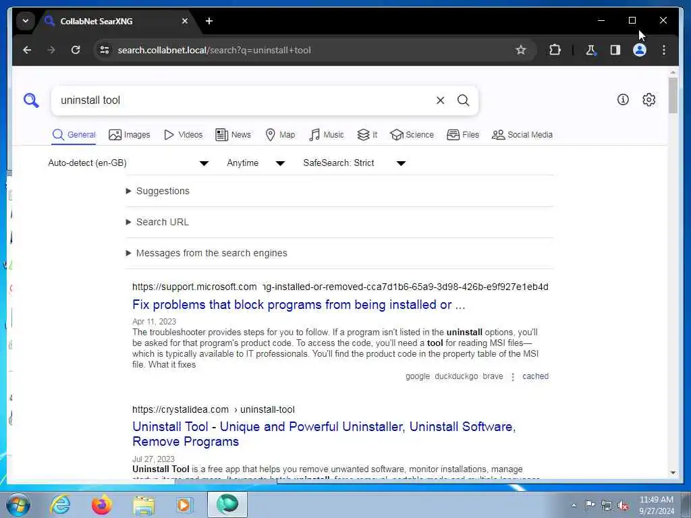Switch to the It category
Image resolution: width=691 pixels, height=518 pixels.
(367, 135)
